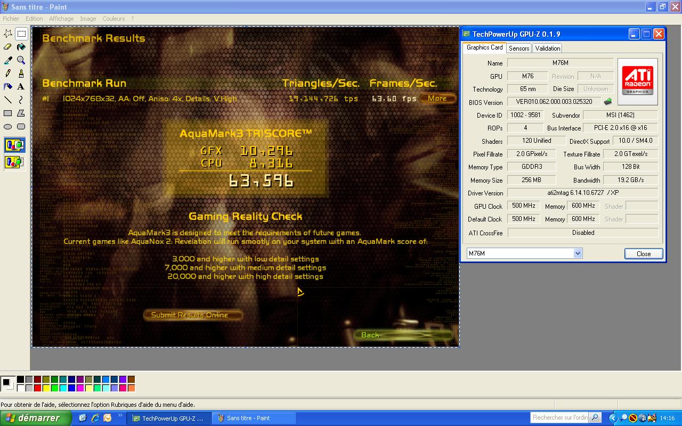The width and height of the screenshot is (682, 426).
Task: Click the desktop search box Rechercher sur l'ordinateur
Action: click(x=560, y=418)
